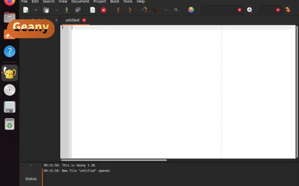The height and width of the screenshot is (186, 299).
Task: Open the Tools menu
Action: [x=128, y=2]
